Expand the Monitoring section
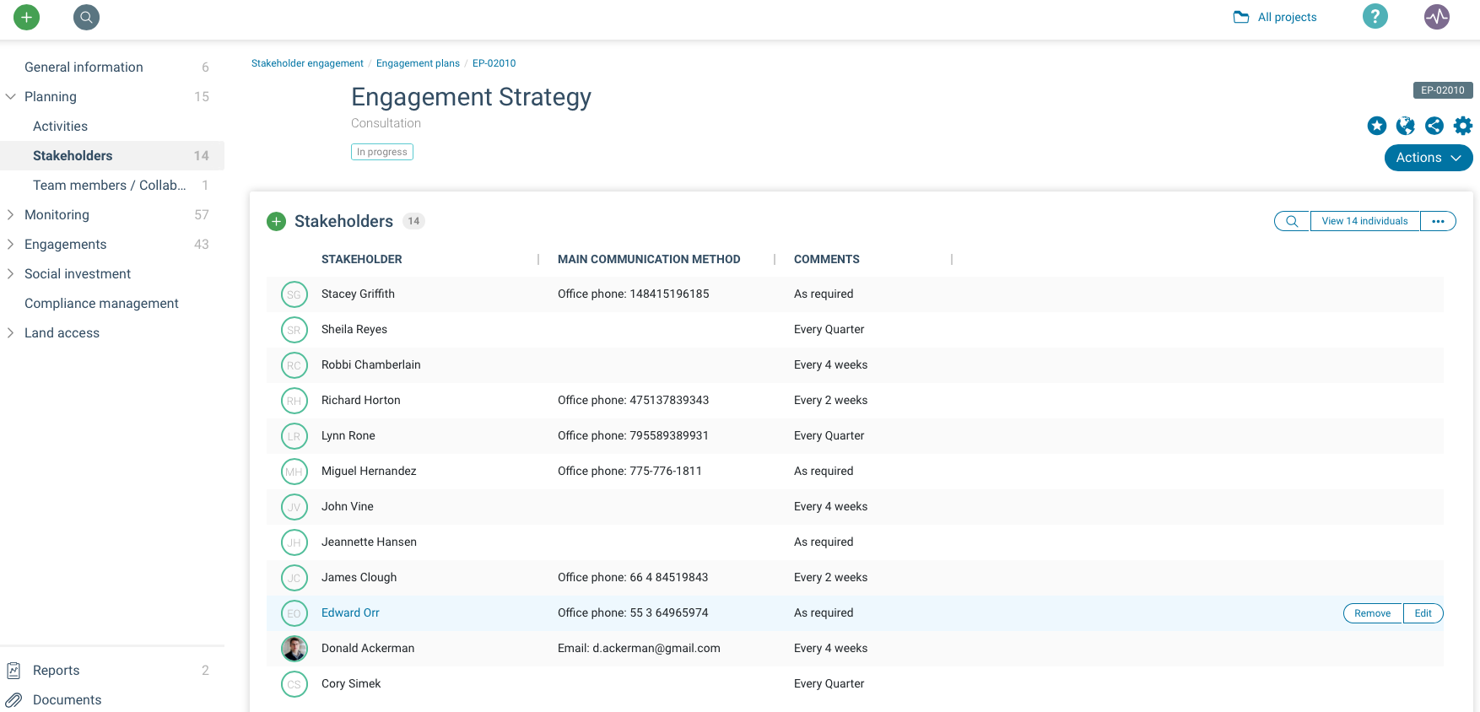 pyautogui.click(x=11, y=215)
